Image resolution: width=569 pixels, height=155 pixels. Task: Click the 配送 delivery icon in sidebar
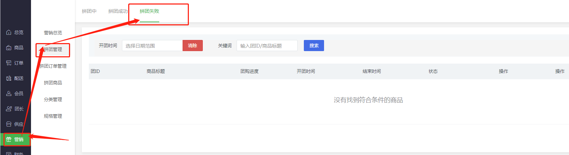[9, 78]
